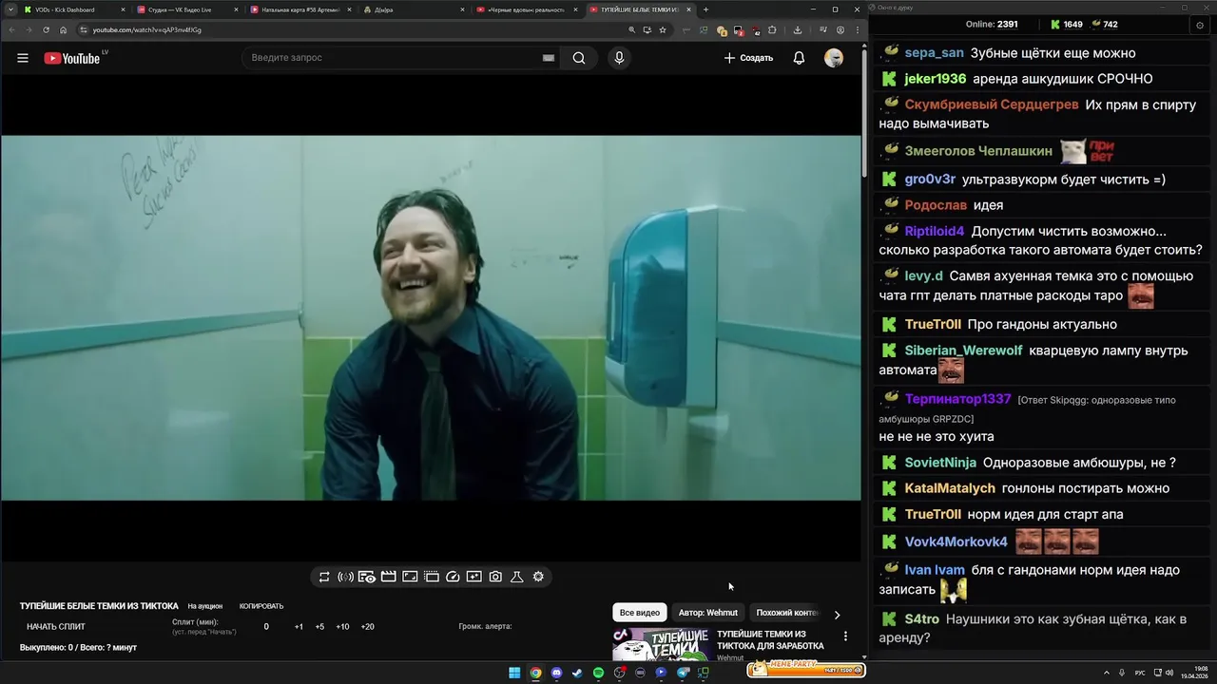Toggle the loop icon in player toolbar
Viewport: 1217px width, 684px height.
(324, 577)
